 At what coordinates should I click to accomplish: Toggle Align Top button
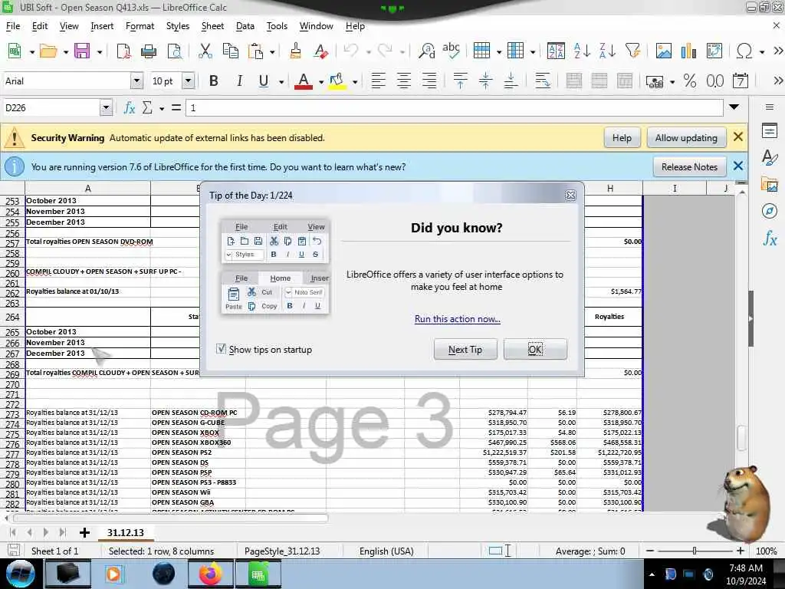[x=460, y=81]
